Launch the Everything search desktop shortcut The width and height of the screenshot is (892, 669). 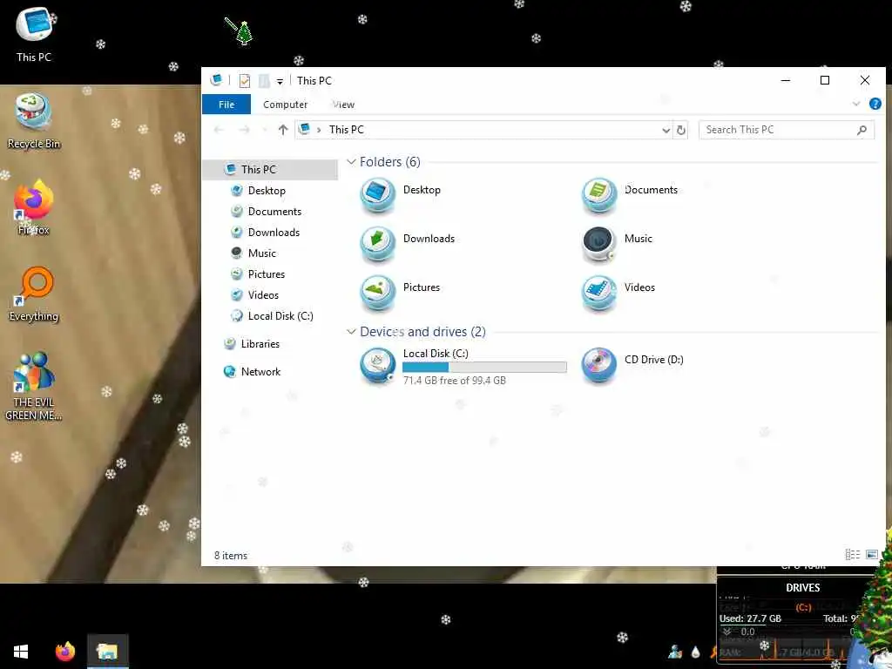(x=34, y=294)
